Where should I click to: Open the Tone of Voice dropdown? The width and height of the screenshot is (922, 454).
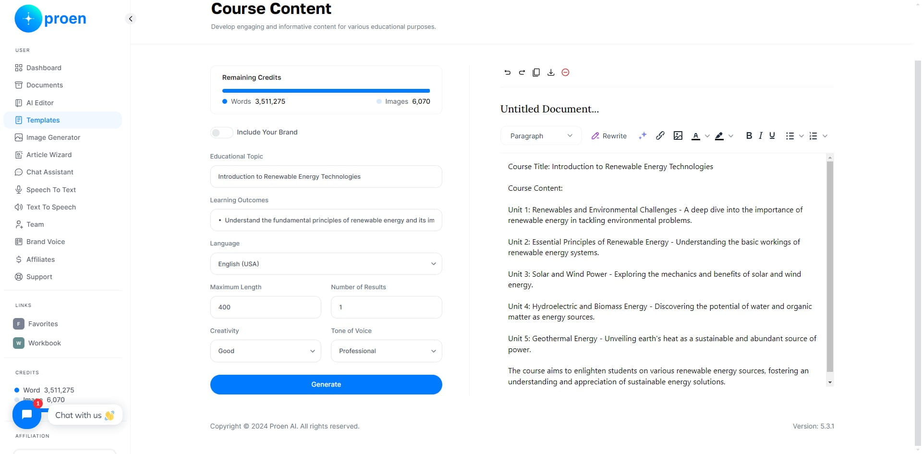[387, 351]
